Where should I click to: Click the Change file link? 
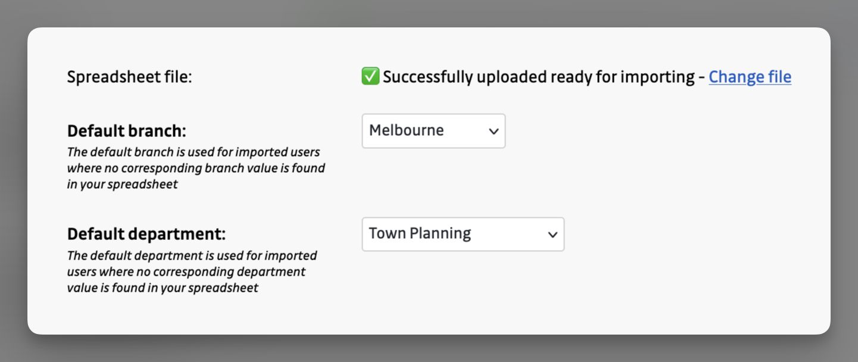tap(750, 77)
